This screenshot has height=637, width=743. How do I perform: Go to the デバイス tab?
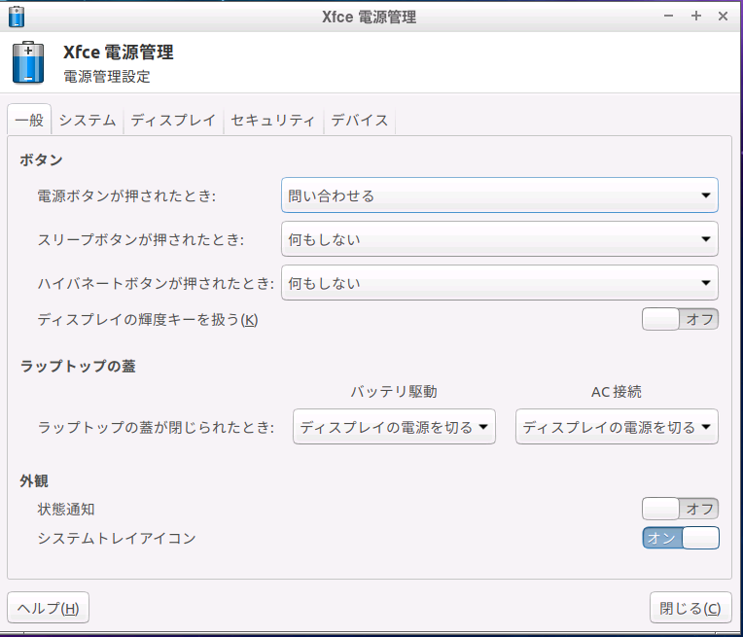click(x=359, y=120)
